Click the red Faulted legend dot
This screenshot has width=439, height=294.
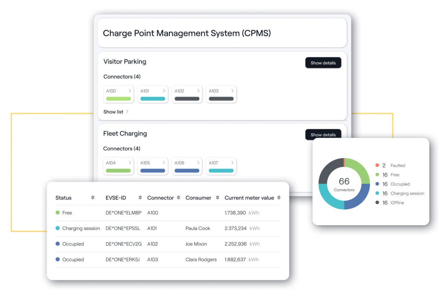pyautogui.click(x=377, y=166)
